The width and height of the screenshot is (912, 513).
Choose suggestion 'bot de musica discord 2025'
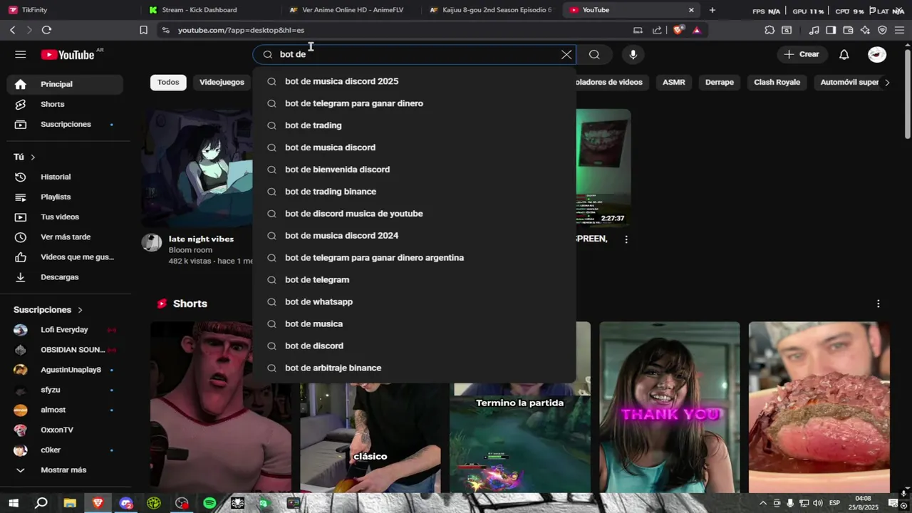point(414,81)
